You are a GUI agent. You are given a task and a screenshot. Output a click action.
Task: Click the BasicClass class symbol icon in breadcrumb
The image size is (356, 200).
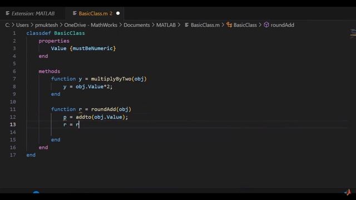pyautogui.click(x=229, y=25)
